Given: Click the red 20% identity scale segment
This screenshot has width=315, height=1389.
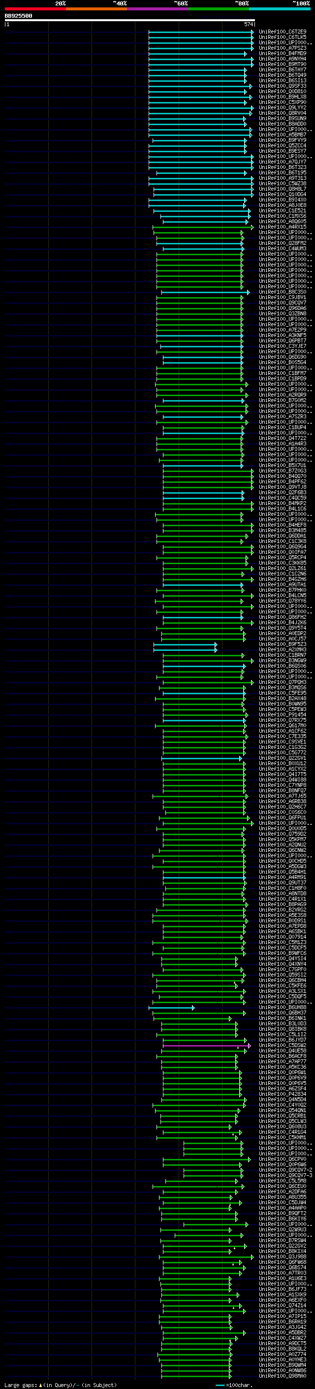Looking at the screenshot, I should (x=35, y=9).
